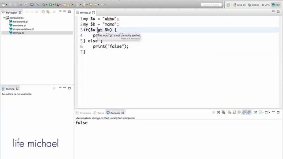Viewport: 283px width, 159px height.
Task: Maximize the Navigator view
Action: [69, 11]
